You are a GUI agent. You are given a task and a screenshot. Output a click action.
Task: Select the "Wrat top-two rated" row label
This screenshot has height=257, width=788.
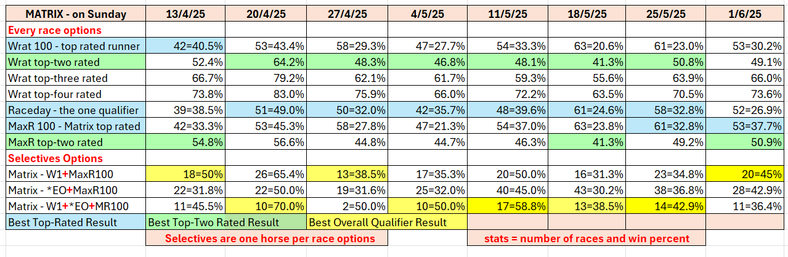tap(54, 62)
